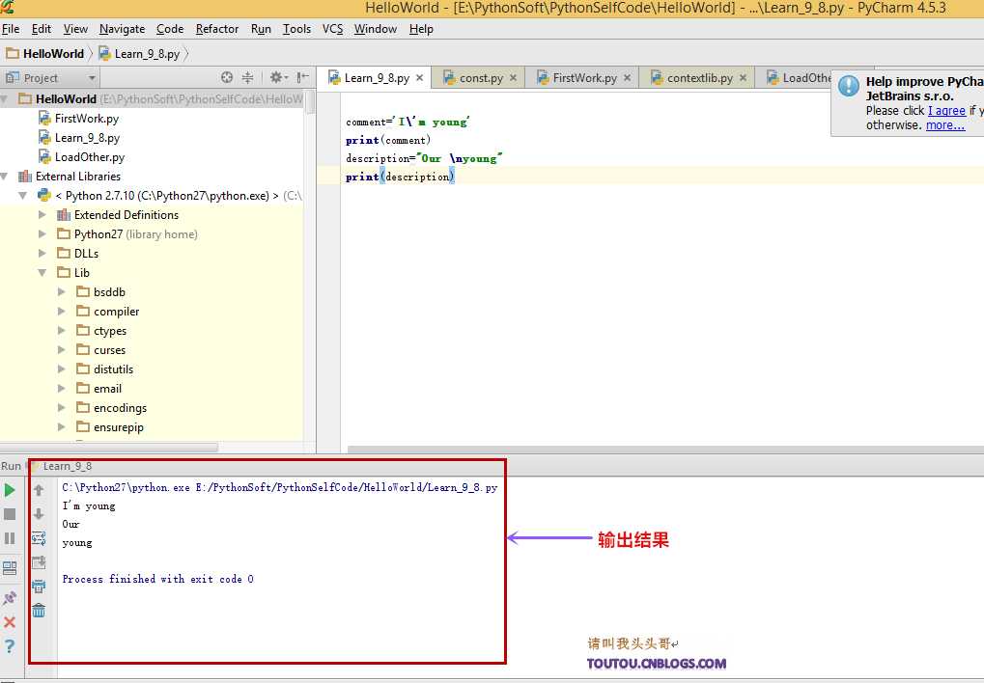Expand the DLLs folder
984x683 pixels.
42,254
